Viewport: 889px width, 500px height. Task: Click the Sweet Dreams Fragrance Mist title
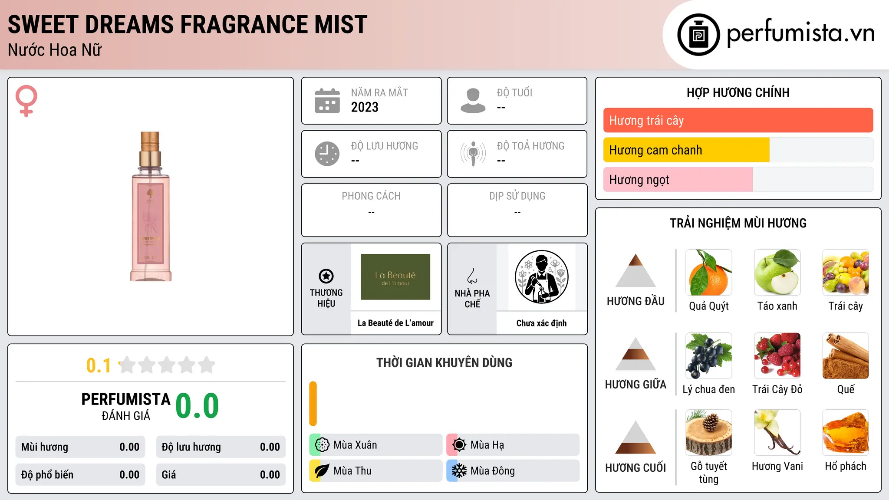click(188, 24)
